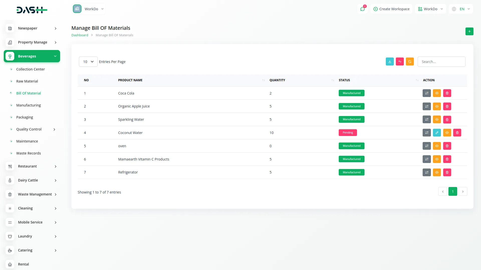
Task: Delete the Coca Cola row
Action: point(447,93)
